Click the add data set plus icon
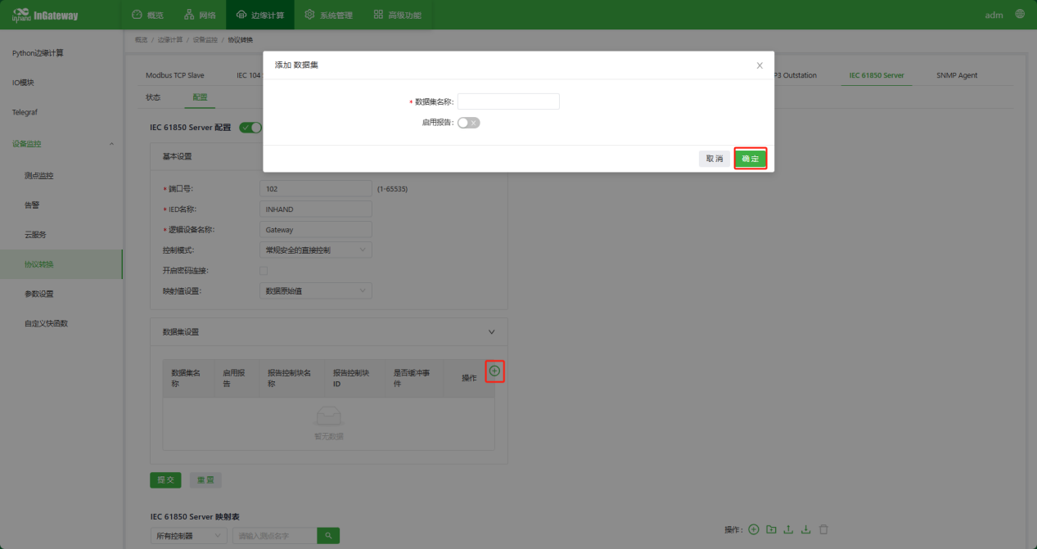 tap(494, 371)
